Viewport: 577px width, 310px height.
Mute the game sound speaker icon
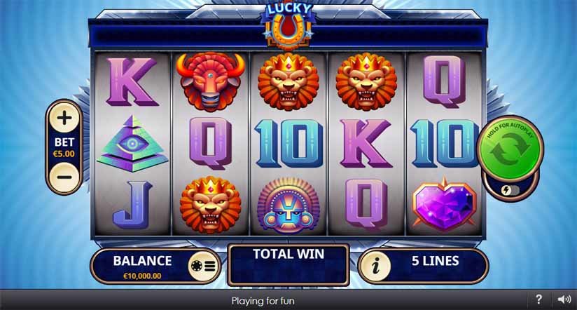[564, 299]
